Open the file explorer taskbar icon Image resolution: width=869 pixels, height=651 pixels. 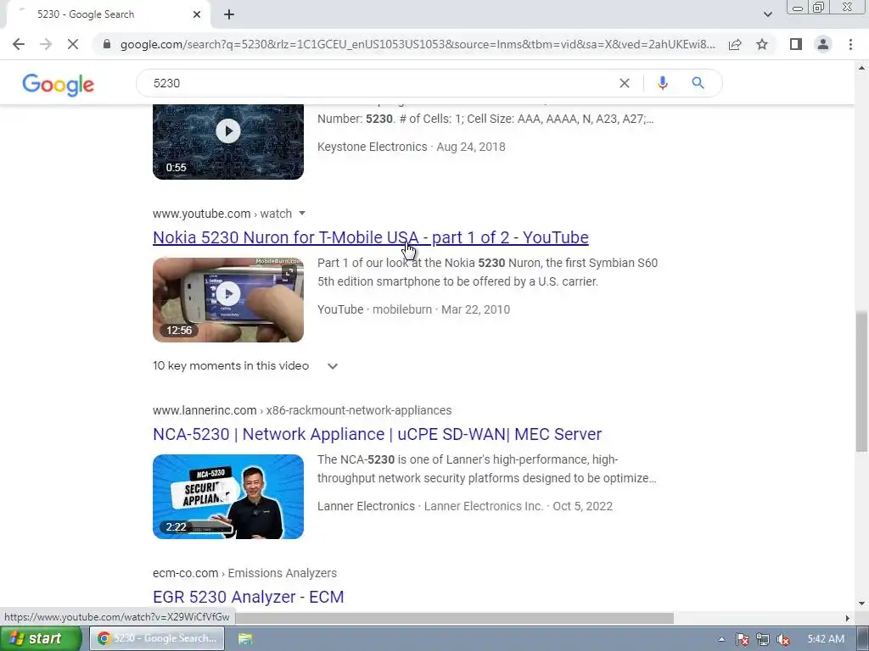click(245, 639)
